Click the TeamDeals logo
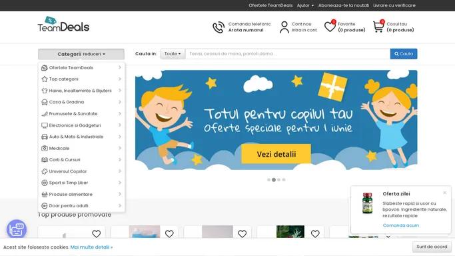The width and height of the screenshot is (455, 256). [x=63, y=25]
